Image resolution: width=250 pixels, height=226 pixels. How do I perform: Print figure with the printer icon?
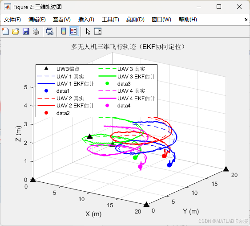pos(36,31)
